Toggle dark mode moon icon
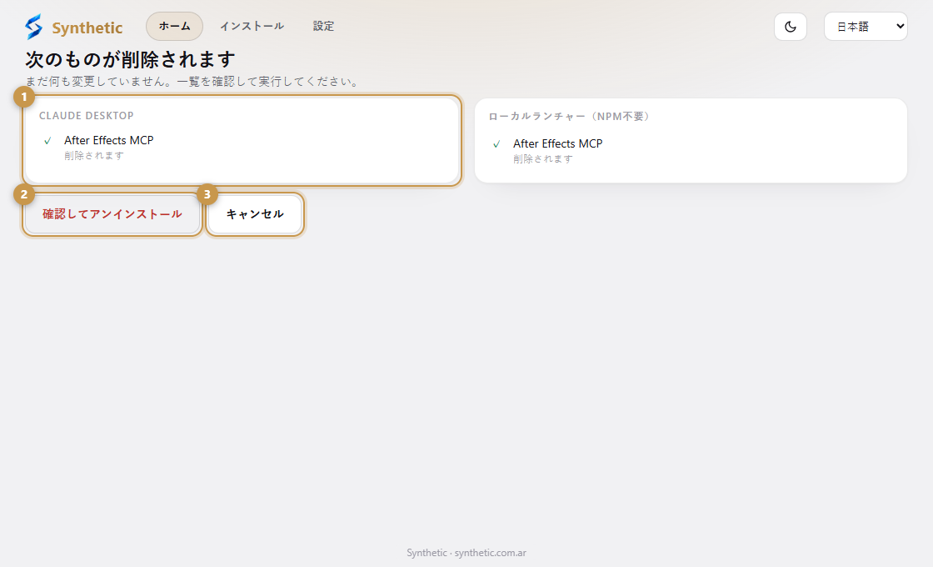933x567 pixels. 791,26
